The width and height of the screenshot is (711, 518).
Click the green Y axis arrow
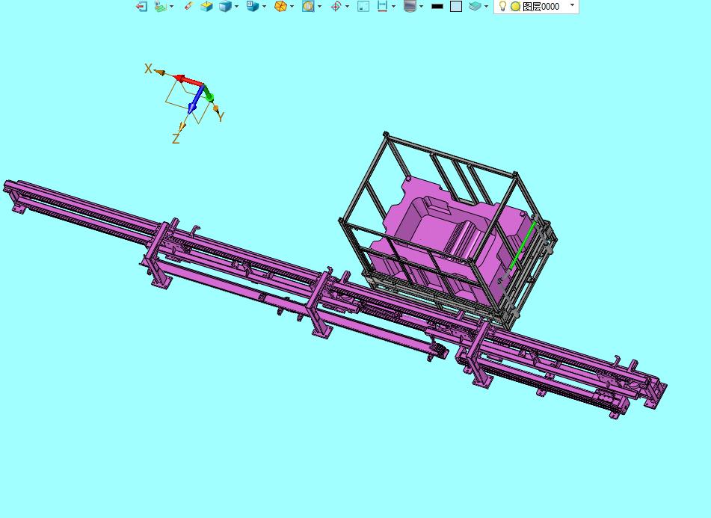pyautogui.click(x=208, y=94)
